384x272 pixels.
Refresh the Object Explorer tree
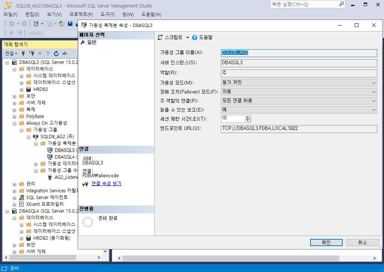click(x=56, y=53)
